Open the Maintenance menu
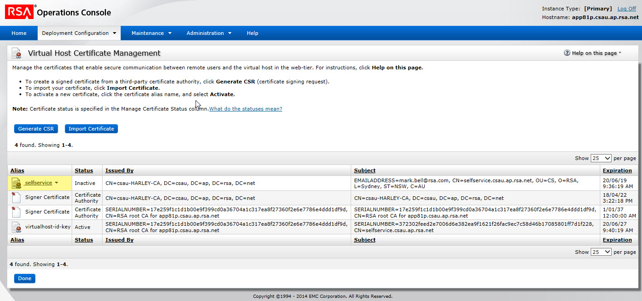The image size is (642, 301). tap(151, 33)
